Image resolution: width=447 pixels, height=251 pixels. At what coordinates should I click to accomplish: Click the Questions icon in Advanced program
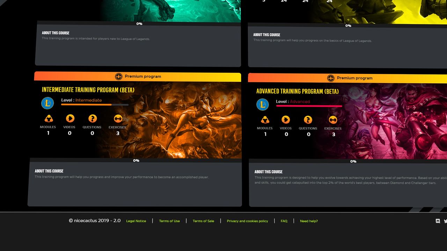pyautogui.click(x=308, y=120)
